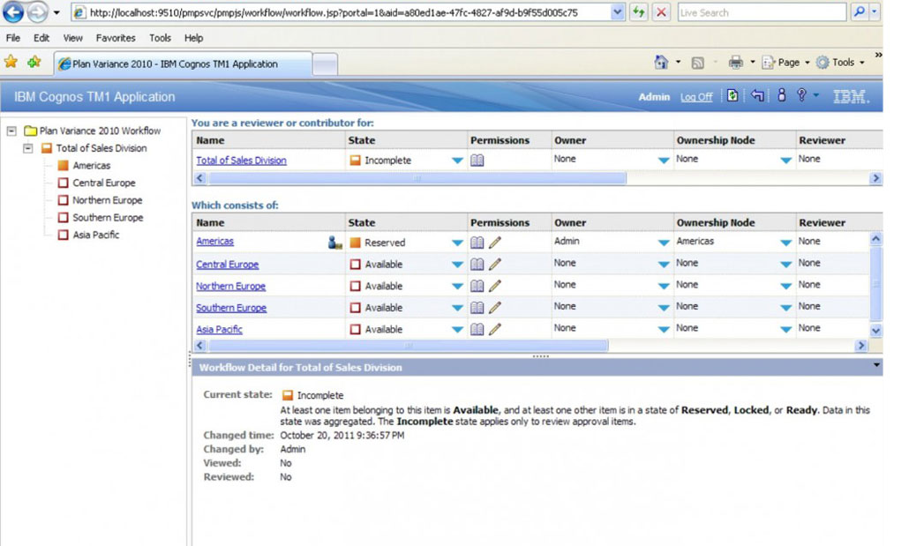Open the Tools menu in menu bar
The height and width of the screenshot is (546, 909).
[x=160, y=38]
